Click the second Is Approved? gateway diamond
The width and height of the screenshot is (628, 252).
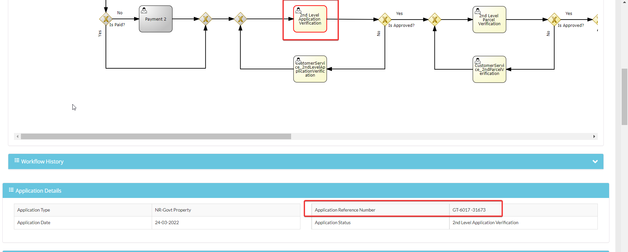tap(554, 20)
